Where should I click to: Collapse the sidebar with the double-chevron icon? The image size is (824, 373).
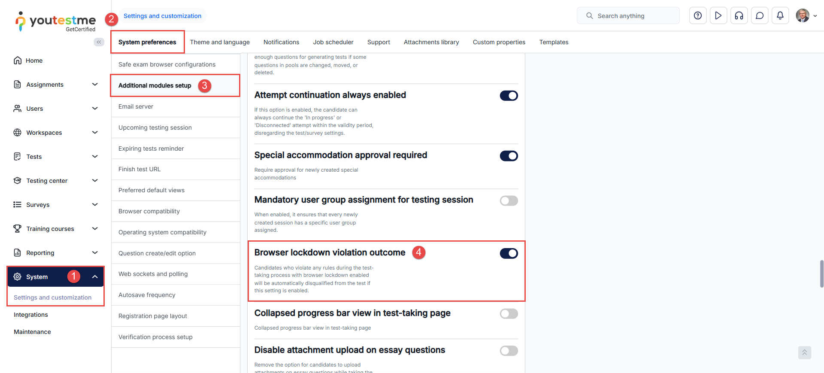coord(99,42)
